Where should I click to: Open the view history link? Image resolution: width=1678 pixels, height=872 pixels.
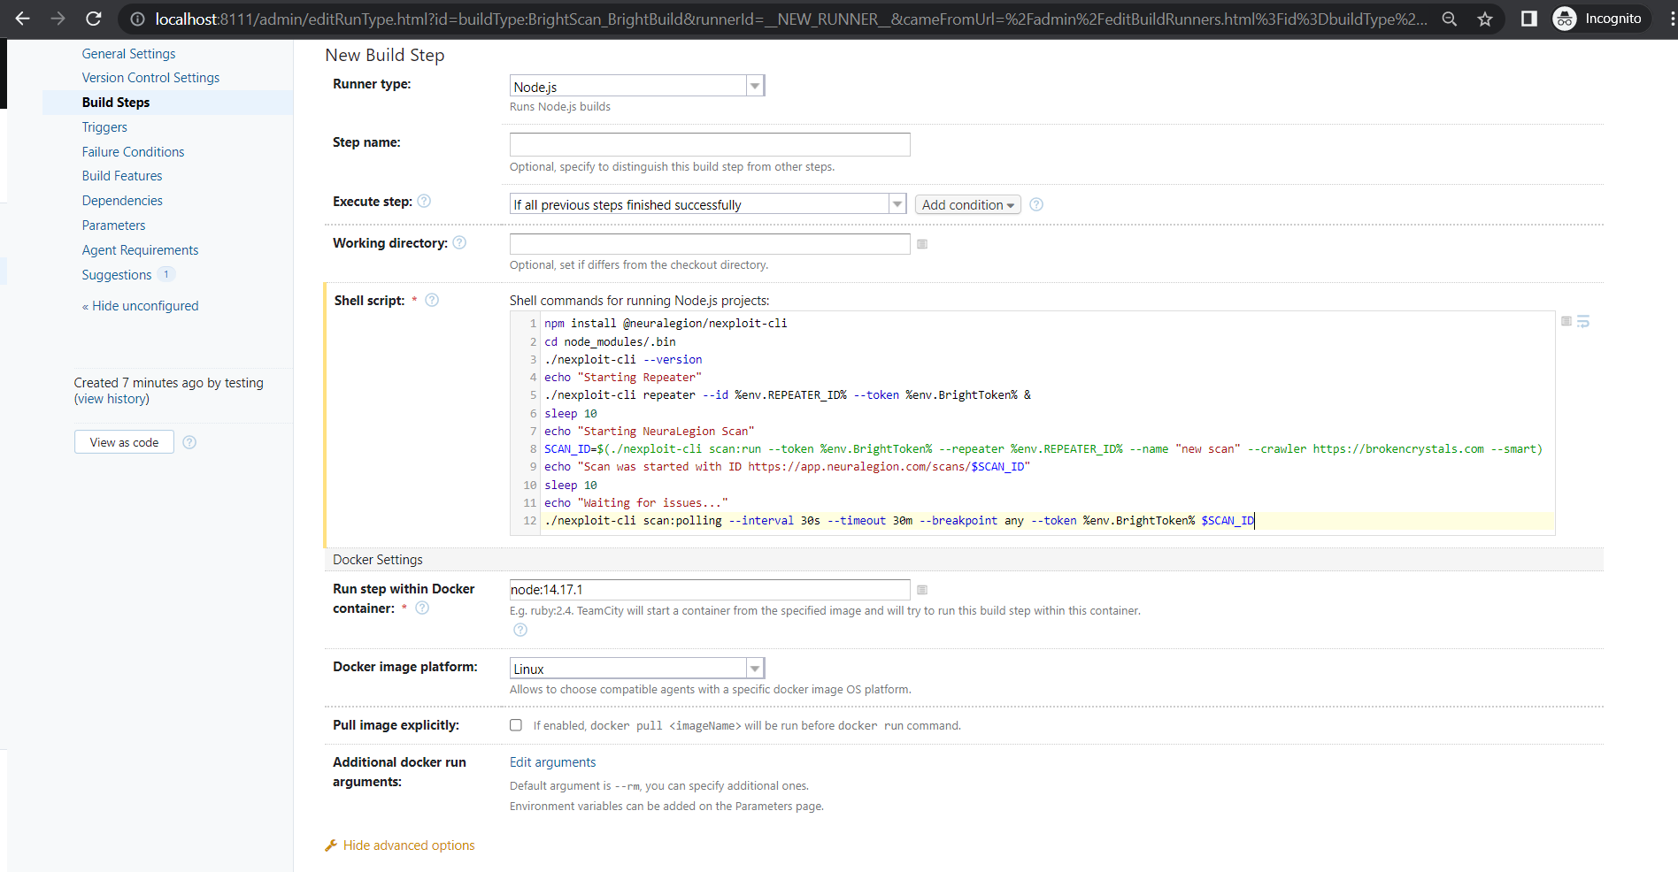point(112,399)
